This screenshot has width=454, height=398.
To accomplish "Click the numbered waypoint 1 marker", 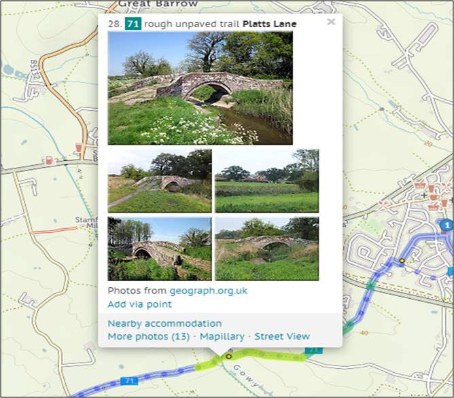I will click(446, 225).
